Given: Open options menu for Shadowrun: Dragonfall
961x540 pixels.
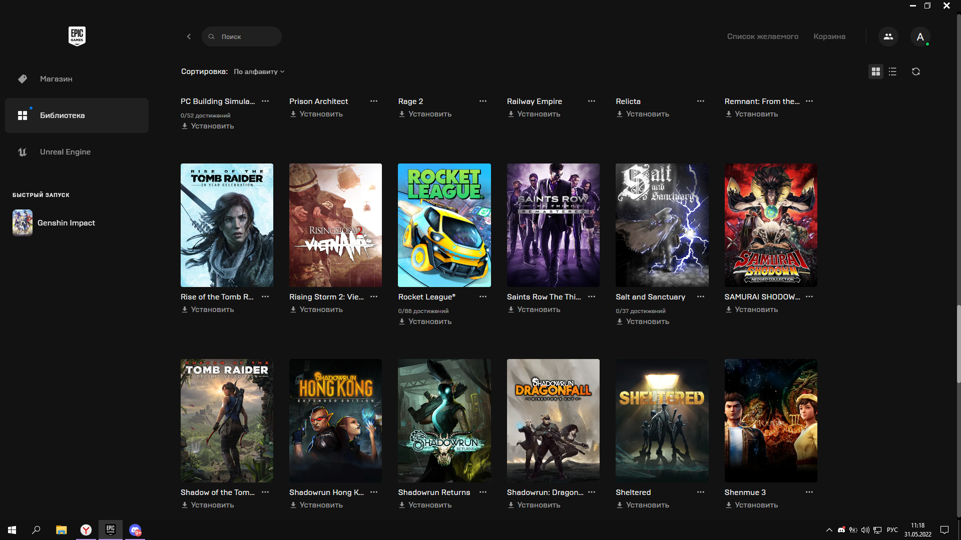Looking at the screenshot, I should tap(592, 492).
